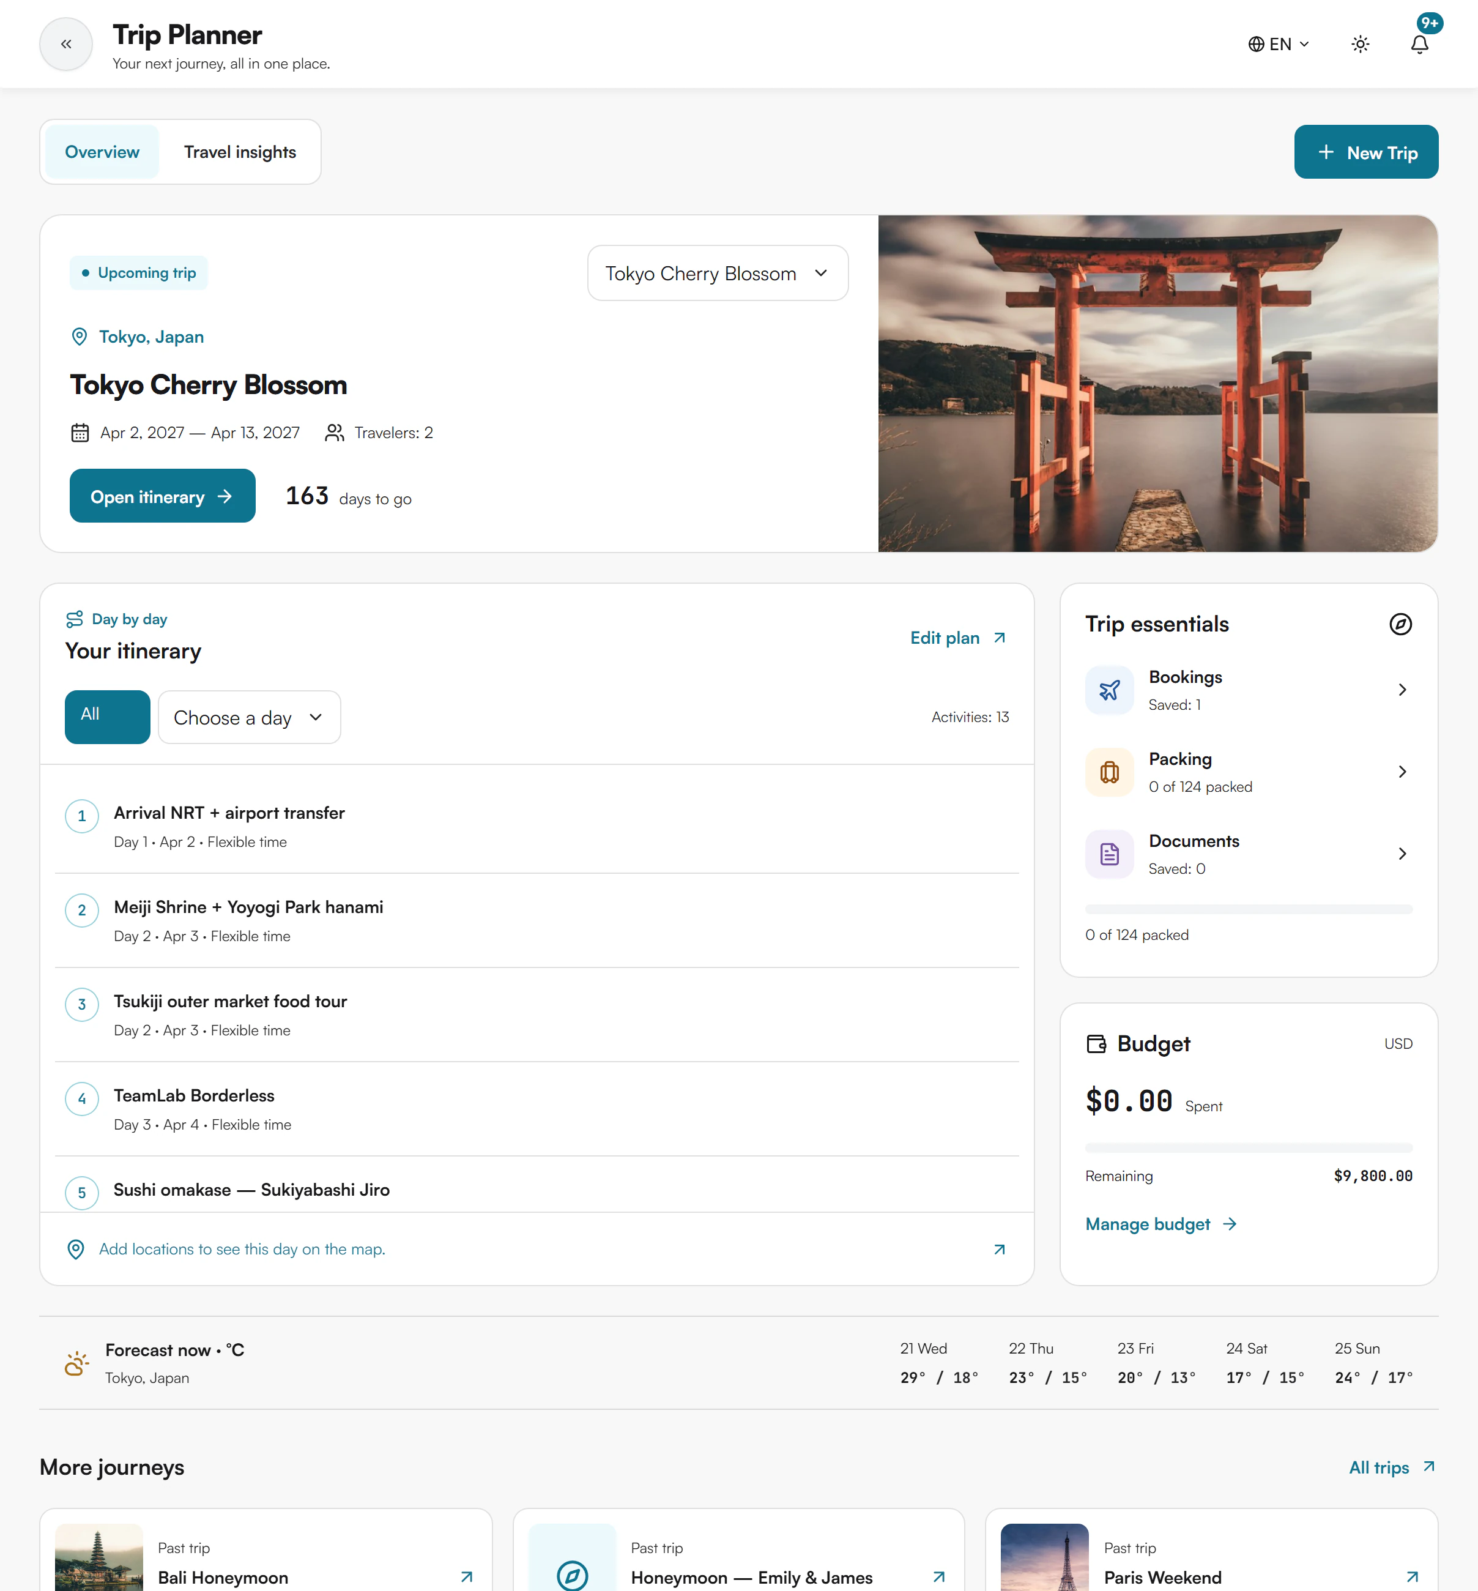Image resolution: width=1478 pixels, height=1591 pixels.
Task: Open Bali Honeymoon via arrow icon
Action: [x=467, y=1578]
